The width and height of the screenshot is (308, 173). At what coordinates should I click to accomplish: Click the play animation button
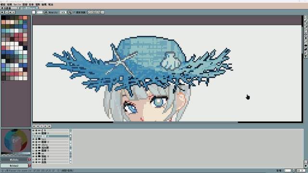pos(42,126)
